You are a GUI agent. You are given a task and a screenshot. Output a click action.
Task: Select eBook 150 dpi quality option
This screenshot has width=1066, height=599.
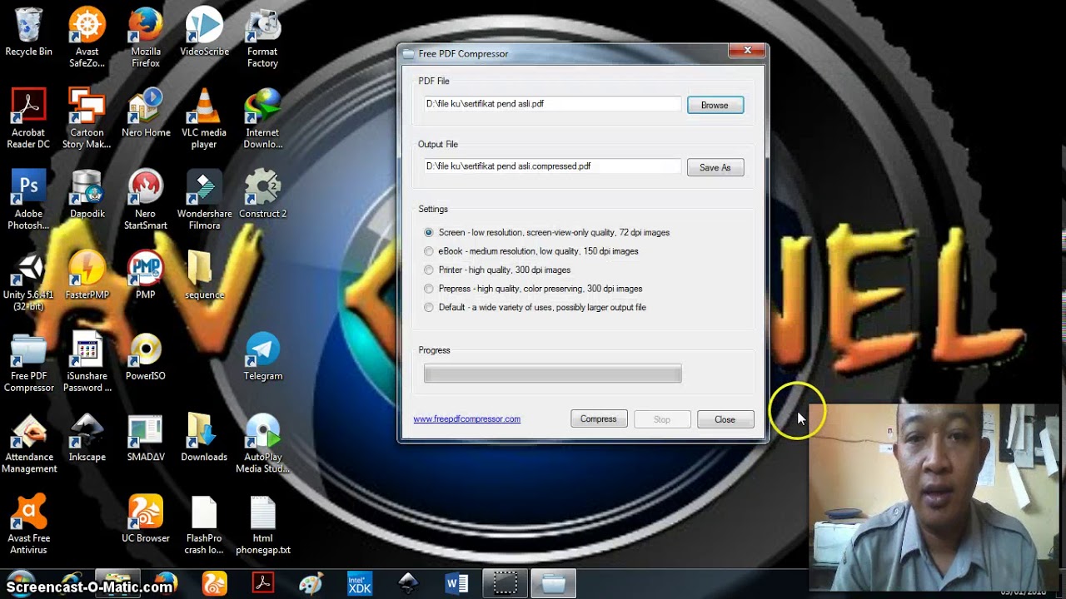click(531, 251)
